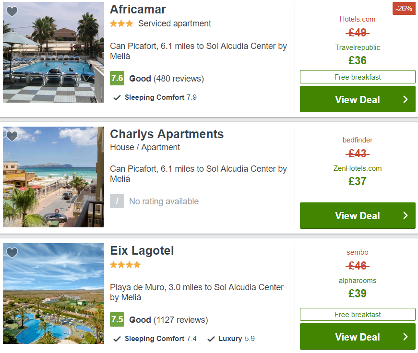Open the Charlys Apartments title link
The image size is (418, 353).
[167, 134]
